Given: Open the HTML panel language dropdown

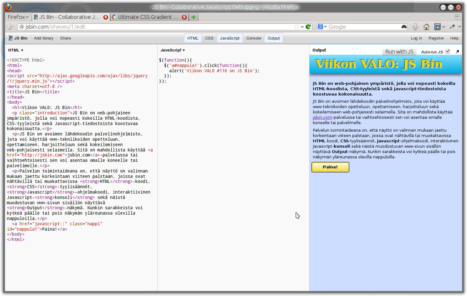Looking at the screenshot, I should pyautogui.click(x=16, y=50).
